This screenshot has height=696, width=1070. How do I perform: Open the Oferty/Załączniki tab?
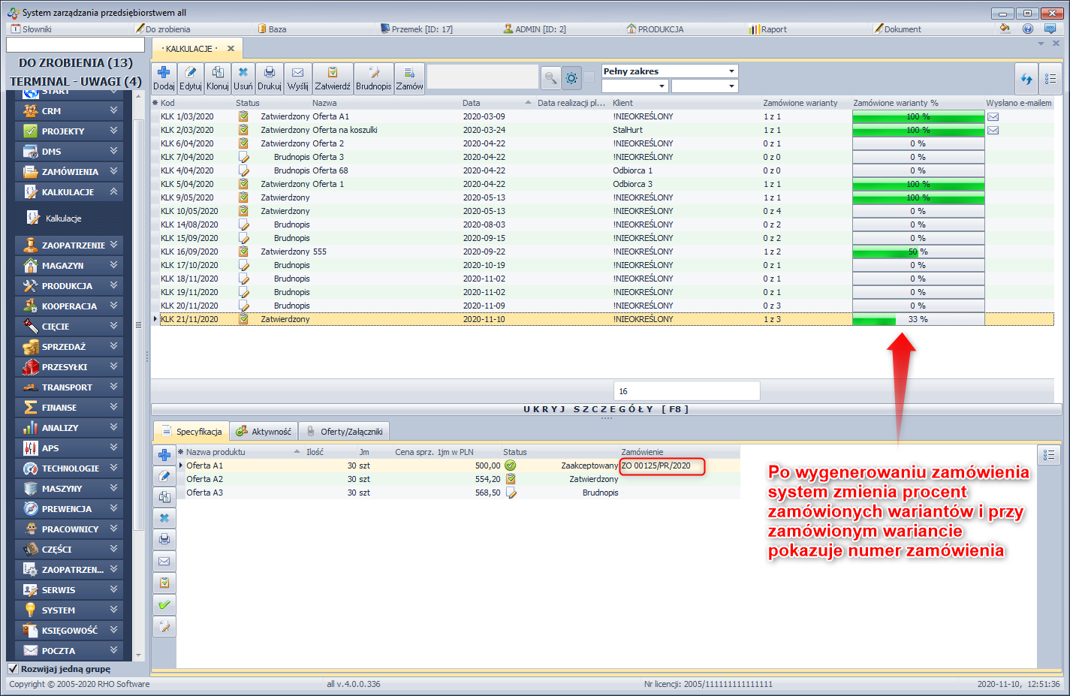tap(345, 432)
